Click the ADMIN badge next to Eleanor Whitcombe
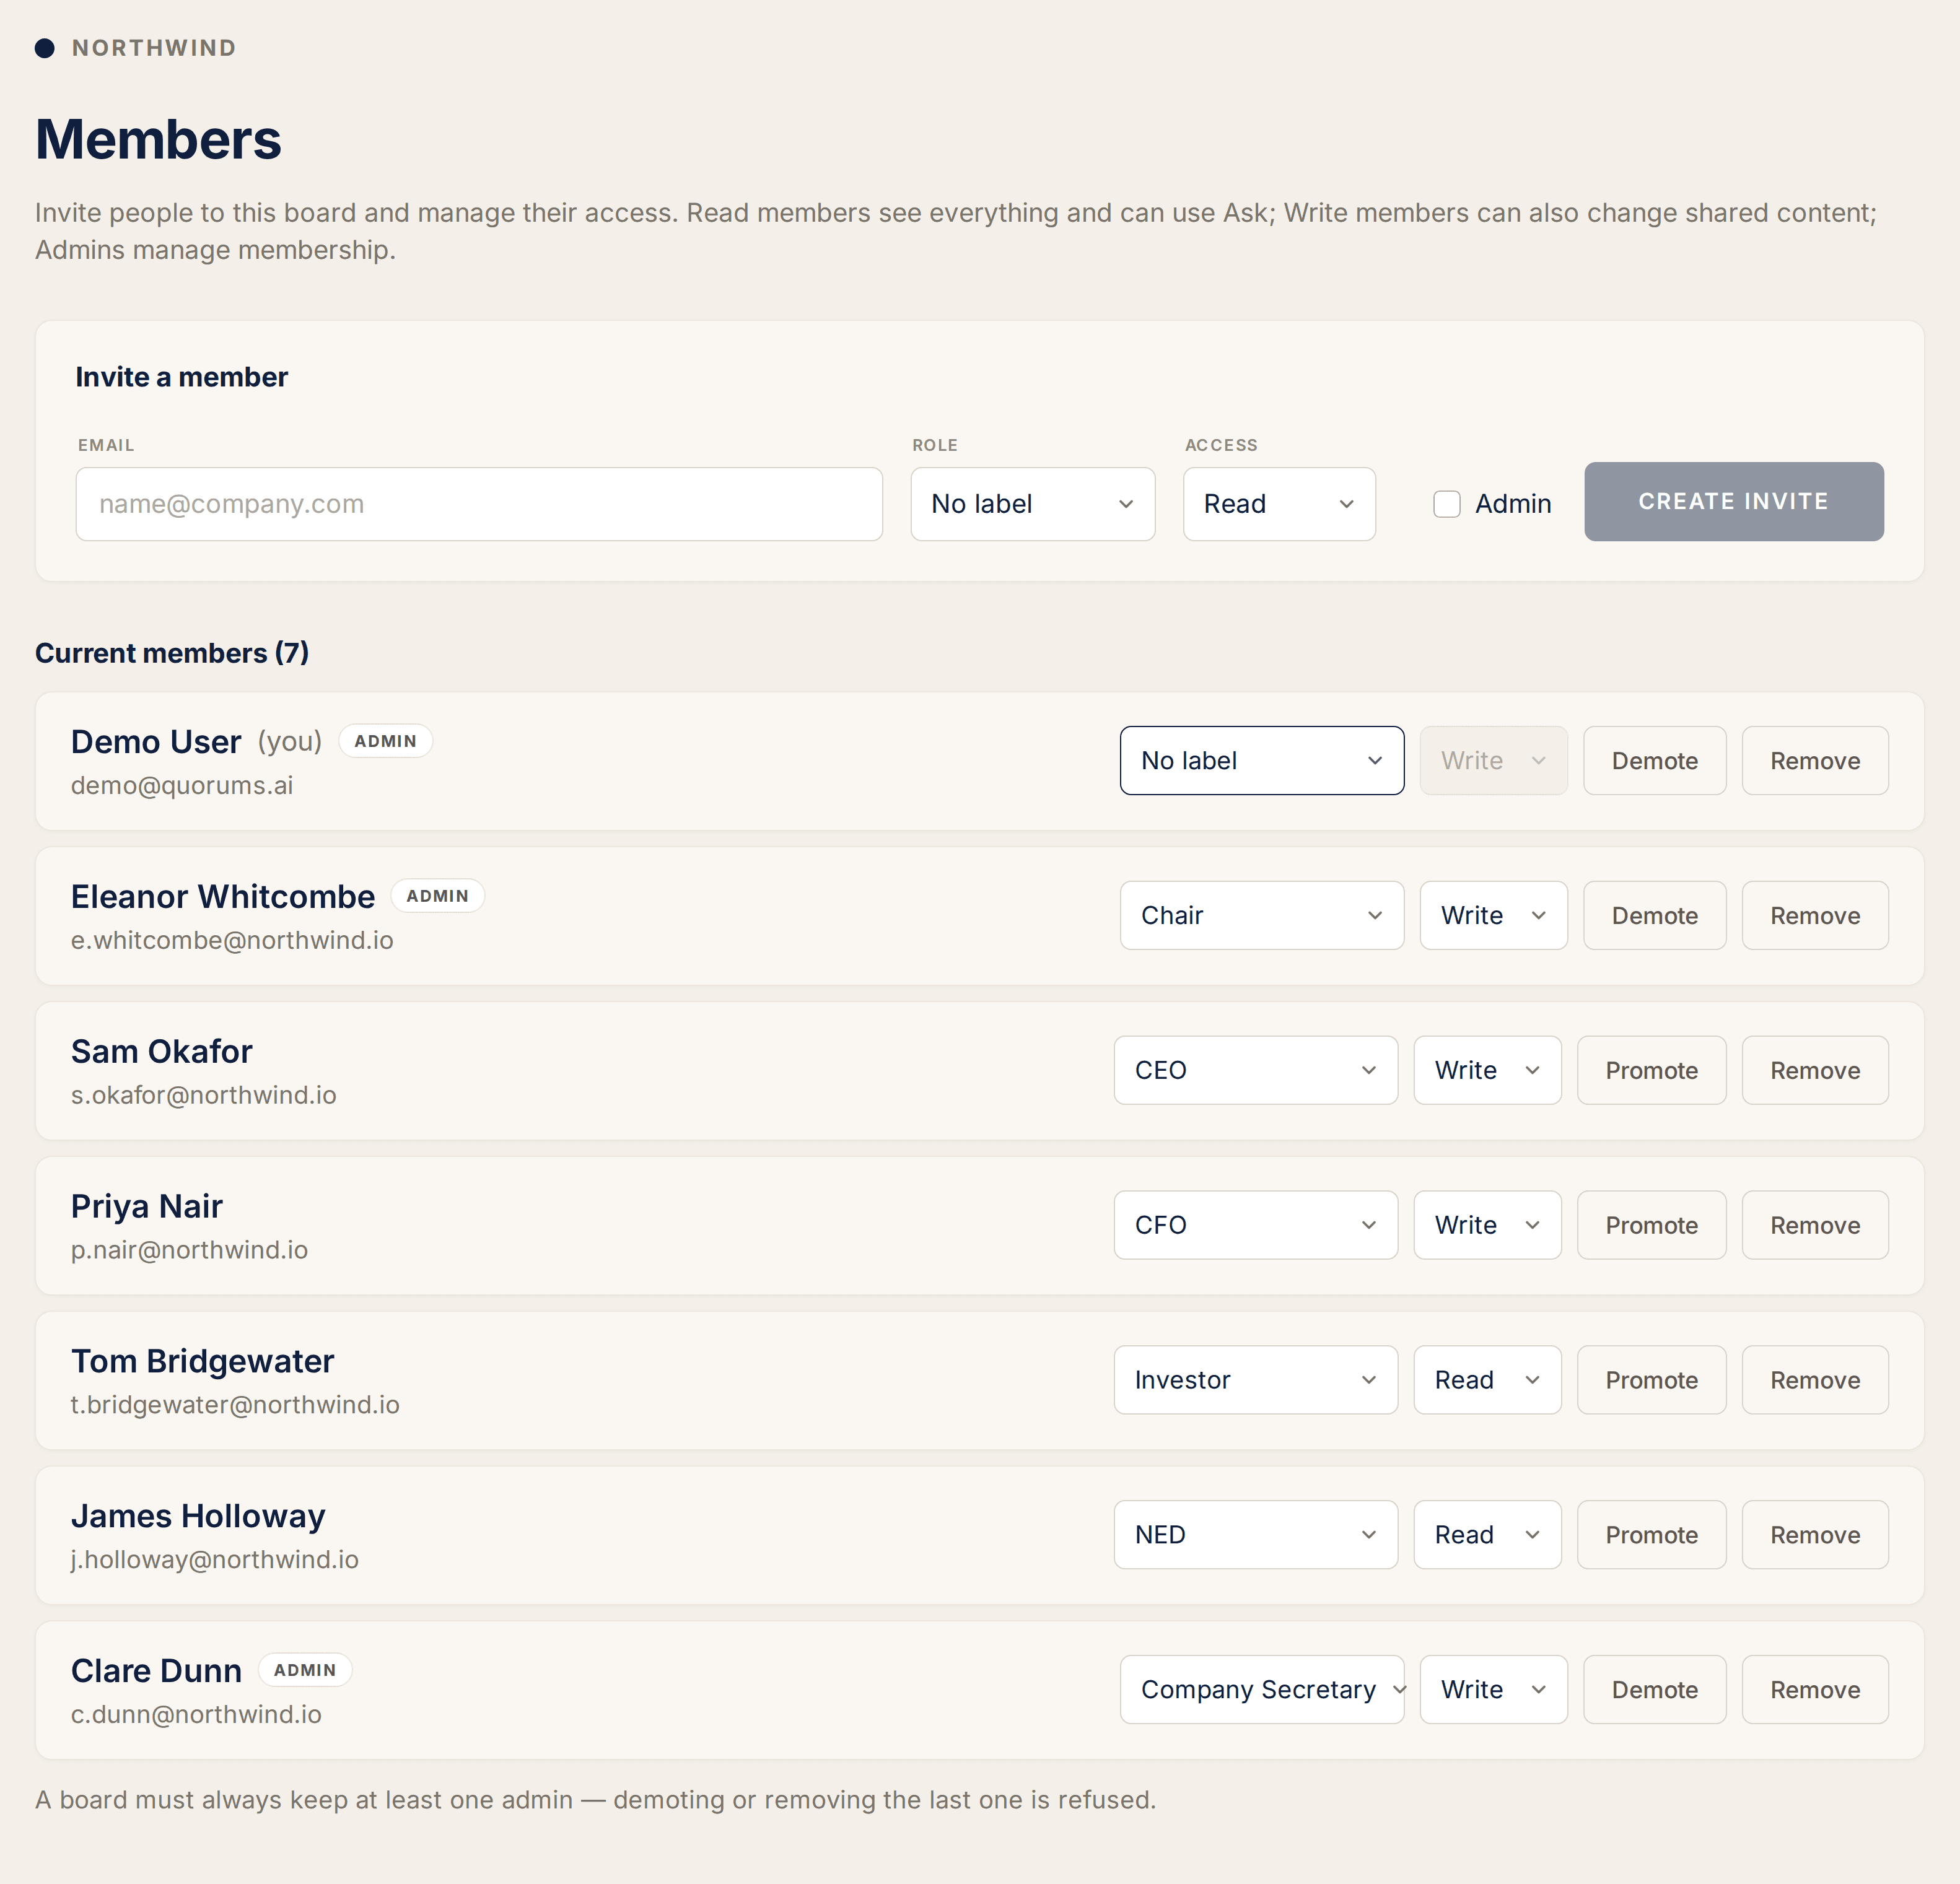 (437, 896)
